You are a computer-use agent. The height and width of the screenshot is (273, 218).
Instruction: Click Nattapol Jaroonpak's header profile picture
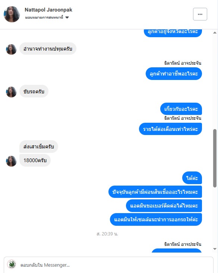(12, 14)
